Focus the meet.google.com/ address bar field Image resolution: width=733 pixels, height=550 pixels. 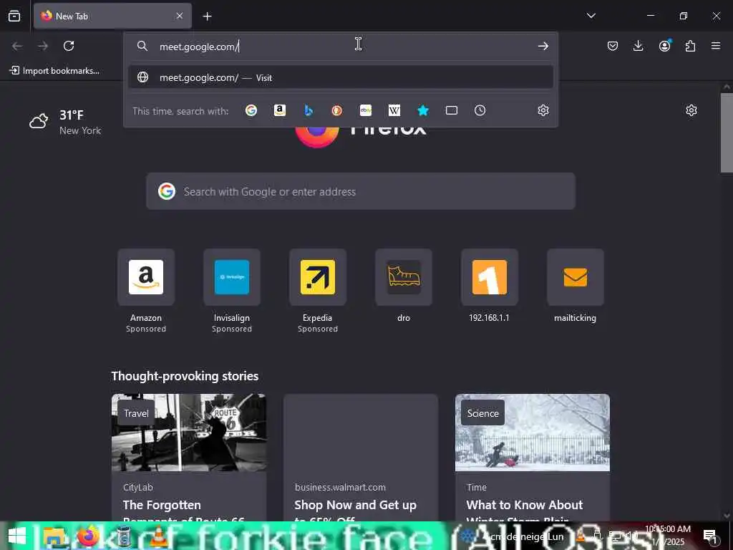coord(341,47)
